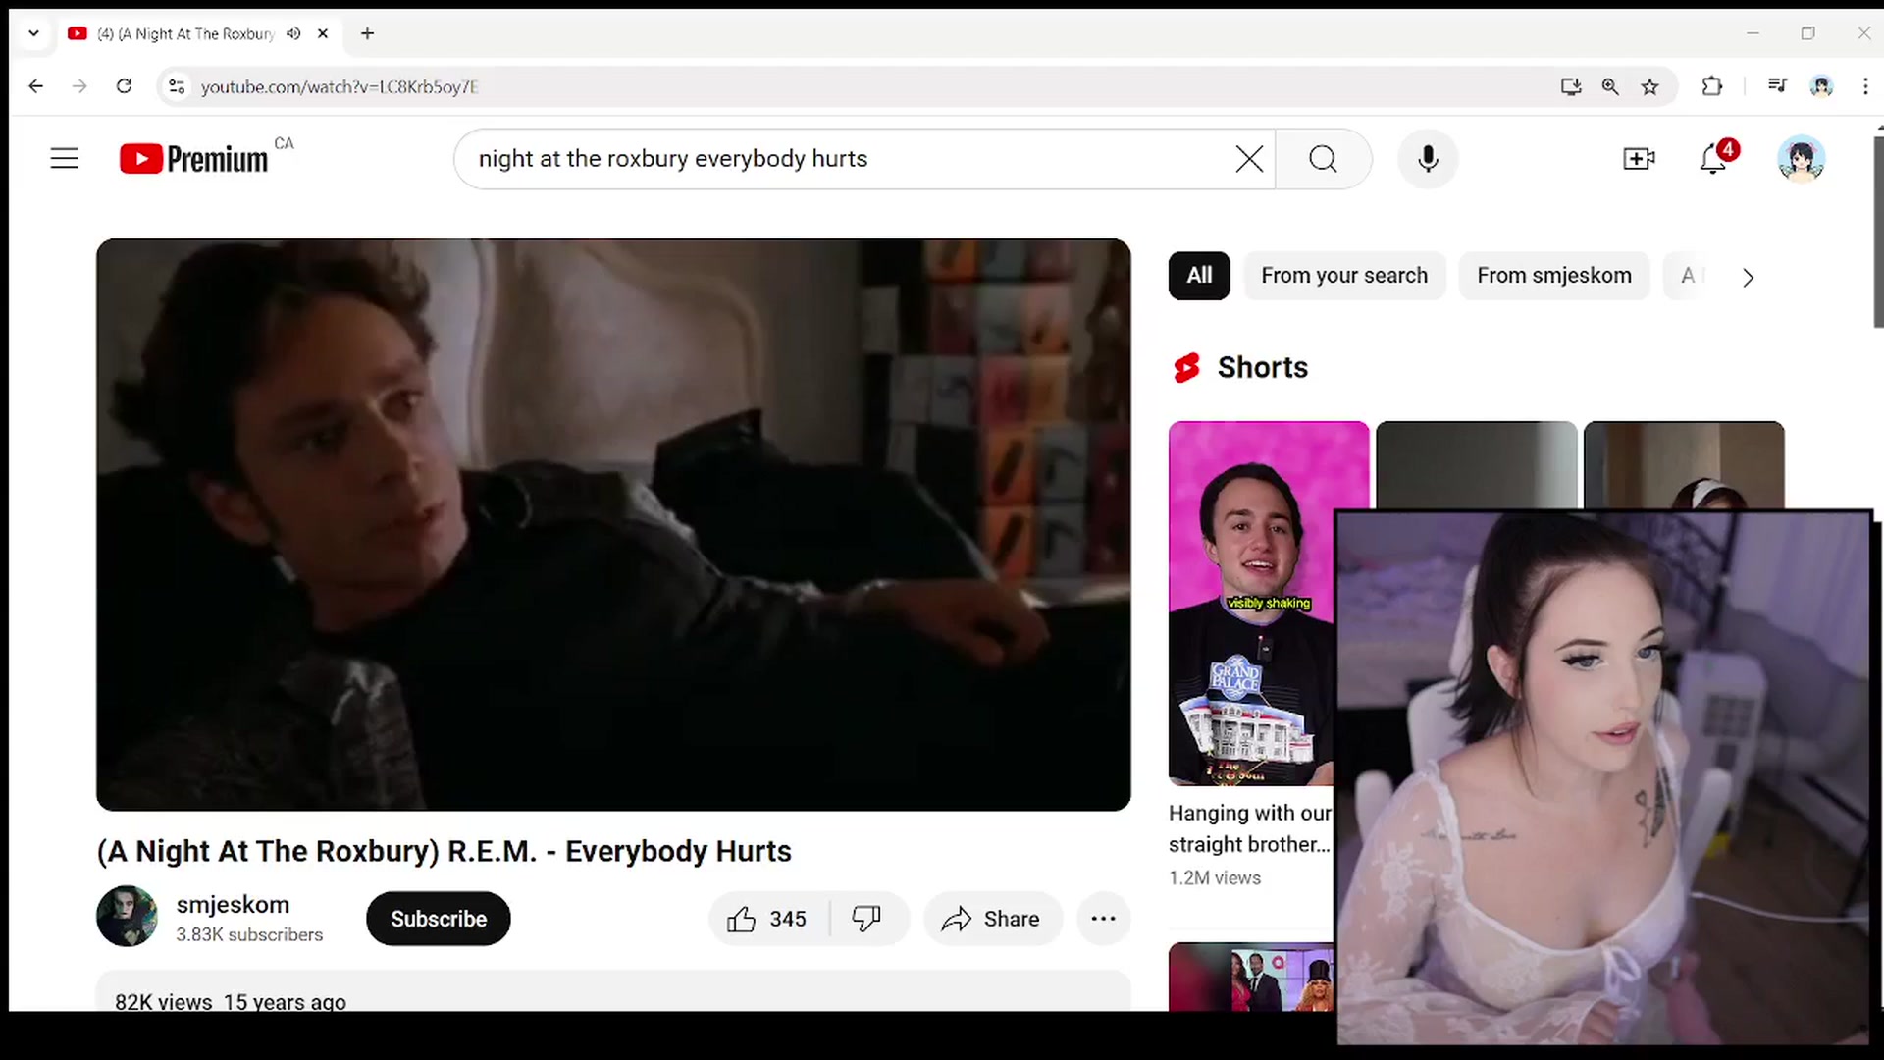Clear the search box text

tap(1248, 158)
